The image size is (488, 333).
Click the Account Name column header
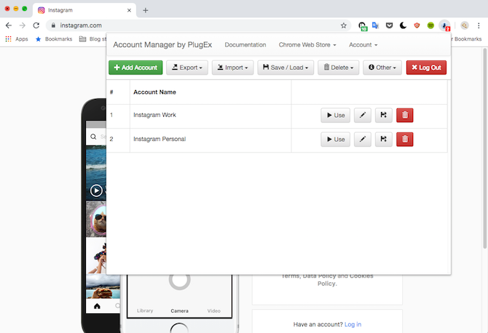pos(154,92)
